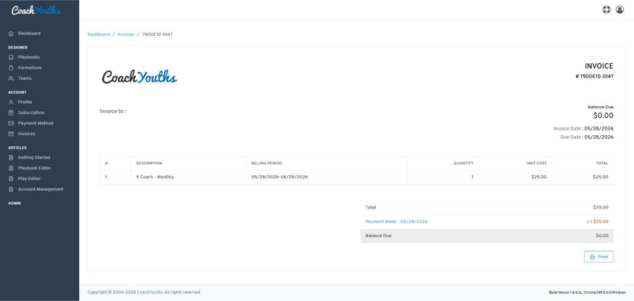The height and width of the screenshot is (301, 634).
Task: Click the 'Due Date : 05/28/2026' line
Action: coord(587,137)
